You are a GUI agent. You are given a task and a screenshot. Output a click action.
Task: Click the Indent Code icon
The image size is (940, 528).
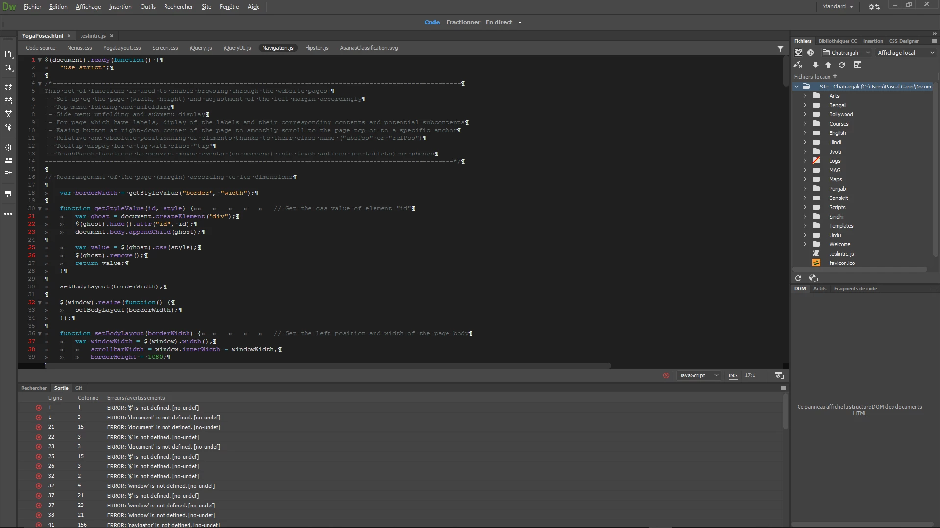[8, 160]
